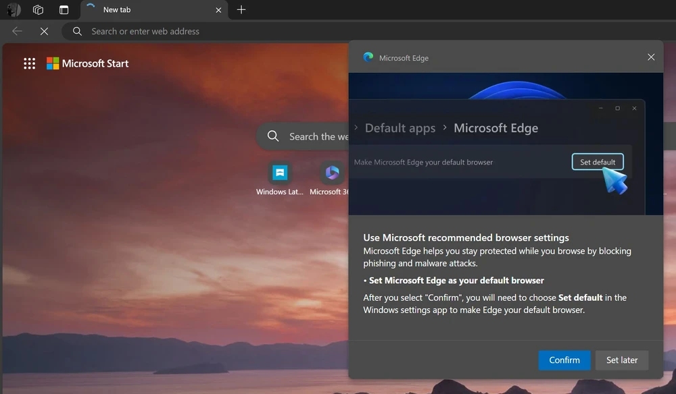Select the New tab browser tab
The width and height of the screenshot is (676, 394).
click(135, 9)
